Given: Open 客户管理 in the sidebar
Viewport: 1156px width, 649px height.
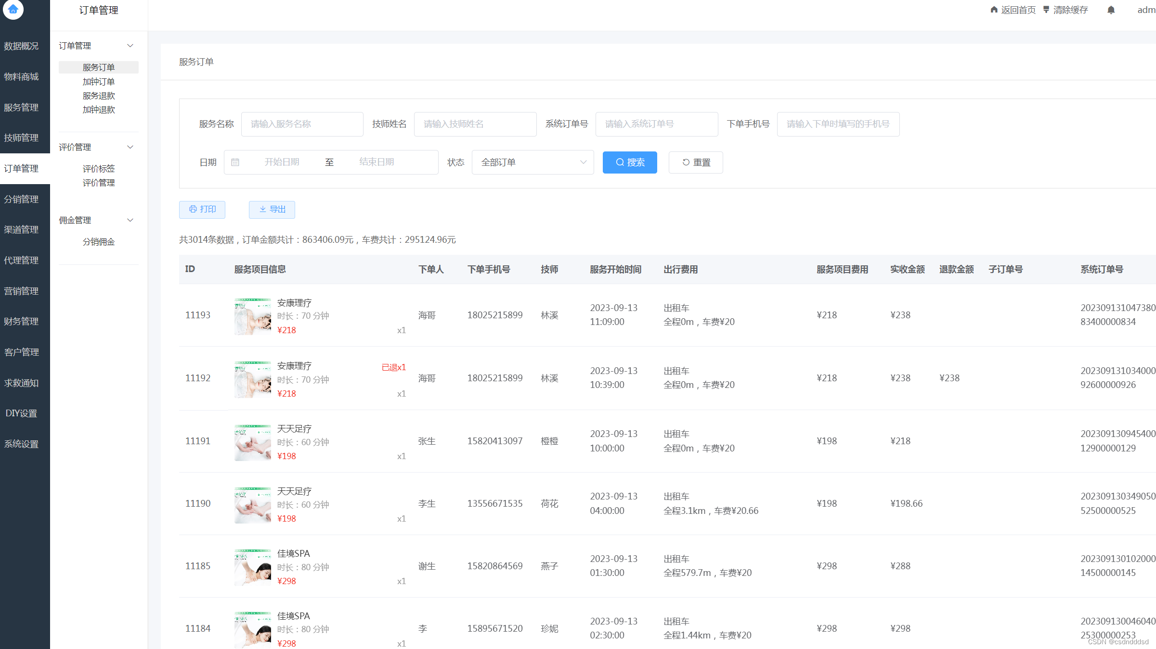Looking at the screenshot, I should [21, 352].
